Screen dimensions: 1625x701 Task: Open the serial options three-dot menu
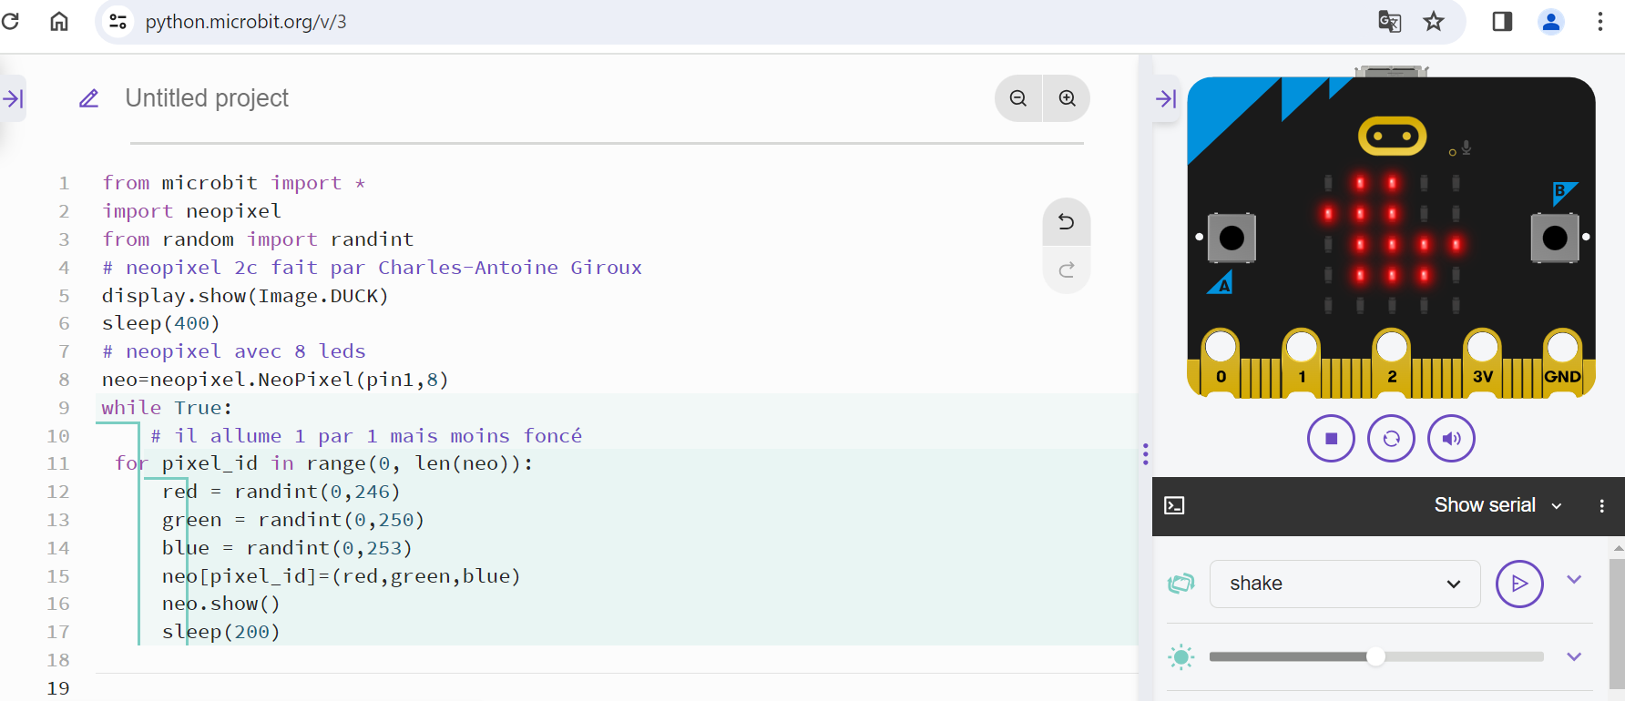[1601, 505]
